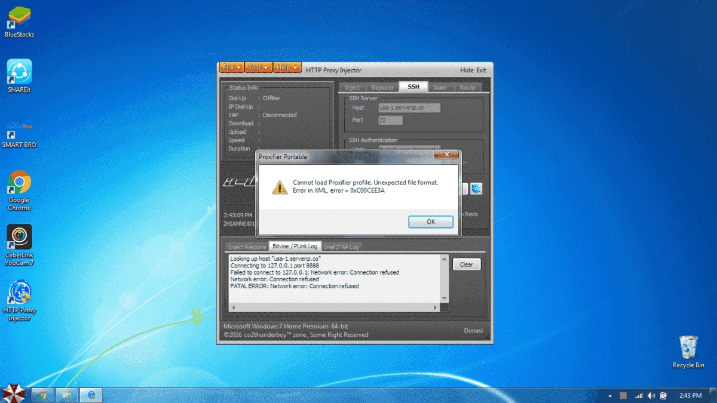Clear the log with the Clear button
The height and width of the screenshot is (403, 717).
click(x=467, y=264)
